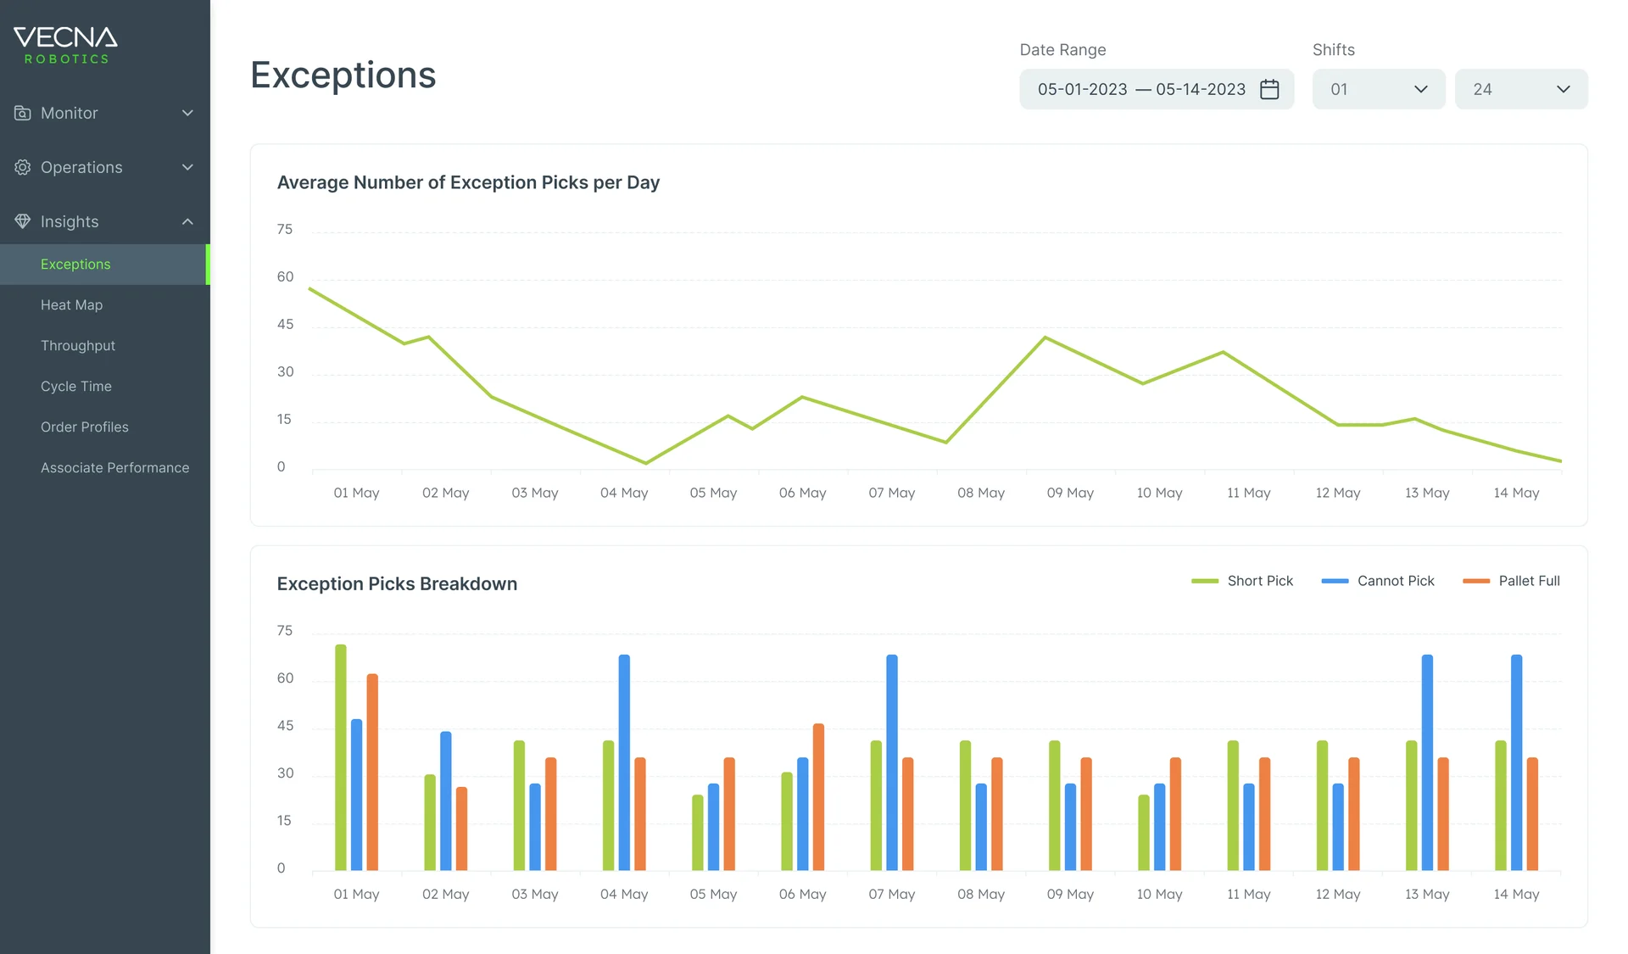
Task: Click the 01 May green Short Pick bar
Action: (341, 757)
